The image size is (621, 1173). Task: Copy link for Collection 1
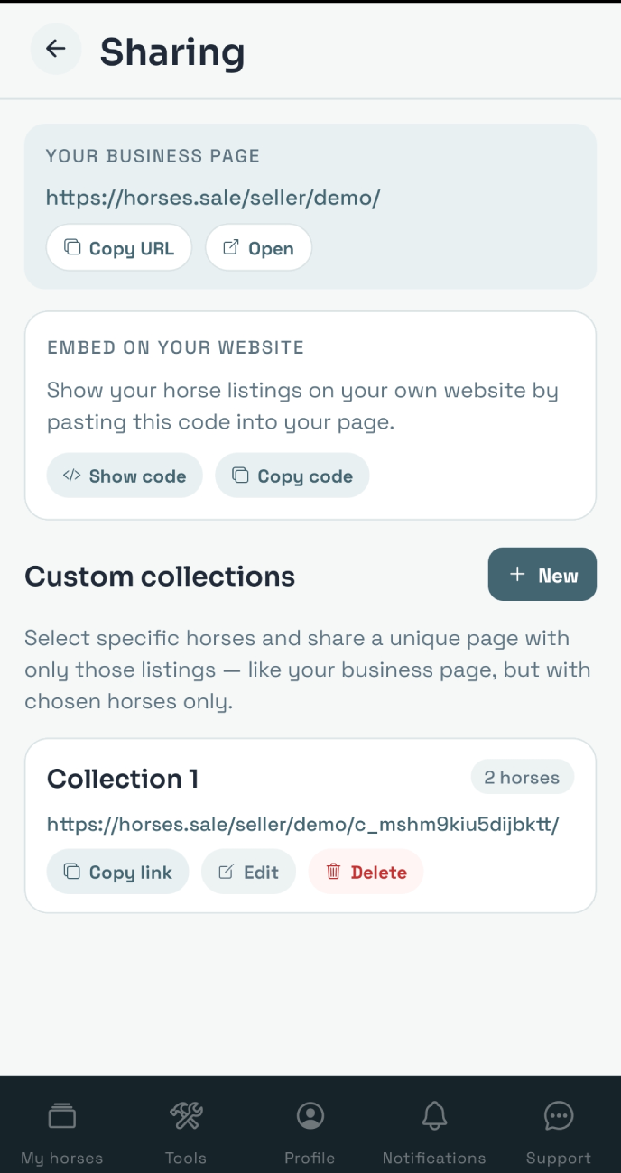click(x=117, y=872)
